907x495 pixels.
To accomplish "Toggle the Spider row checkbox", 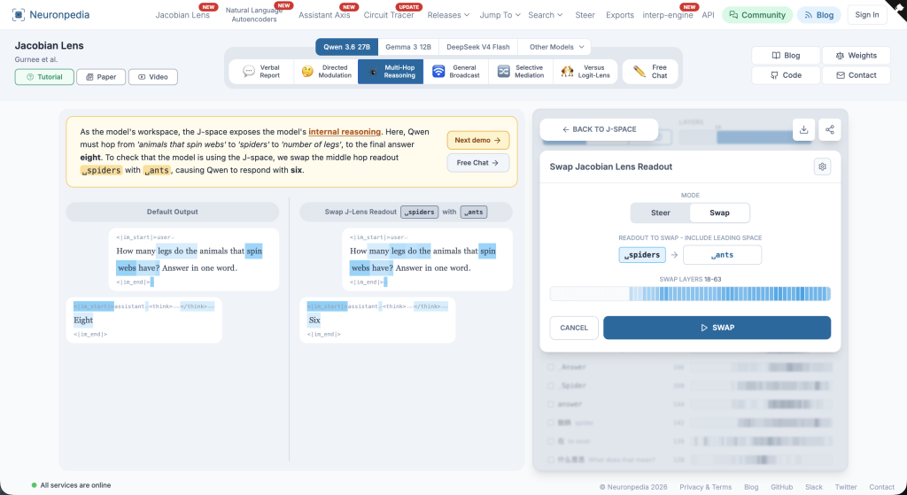I will 551,386.
